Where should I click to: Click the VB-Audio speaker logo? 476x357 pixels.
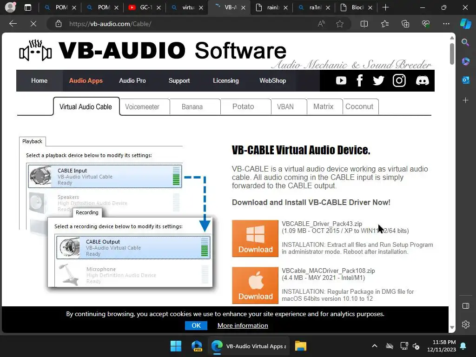click(x=35, y=50)
